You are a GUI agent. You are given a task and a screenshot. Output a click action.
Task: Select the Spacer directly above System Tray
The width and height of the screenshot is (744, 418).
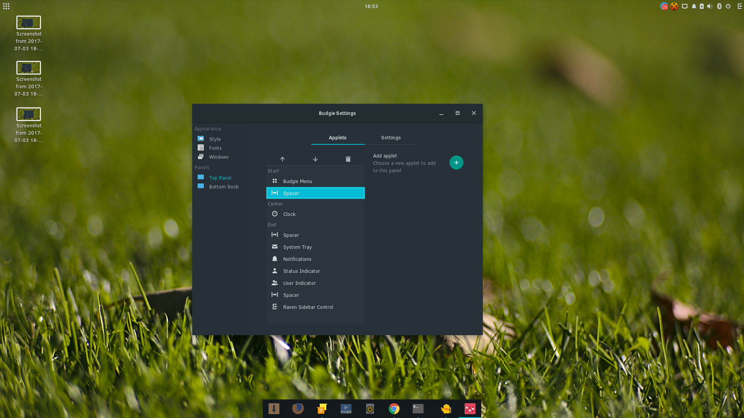[315, 235]
